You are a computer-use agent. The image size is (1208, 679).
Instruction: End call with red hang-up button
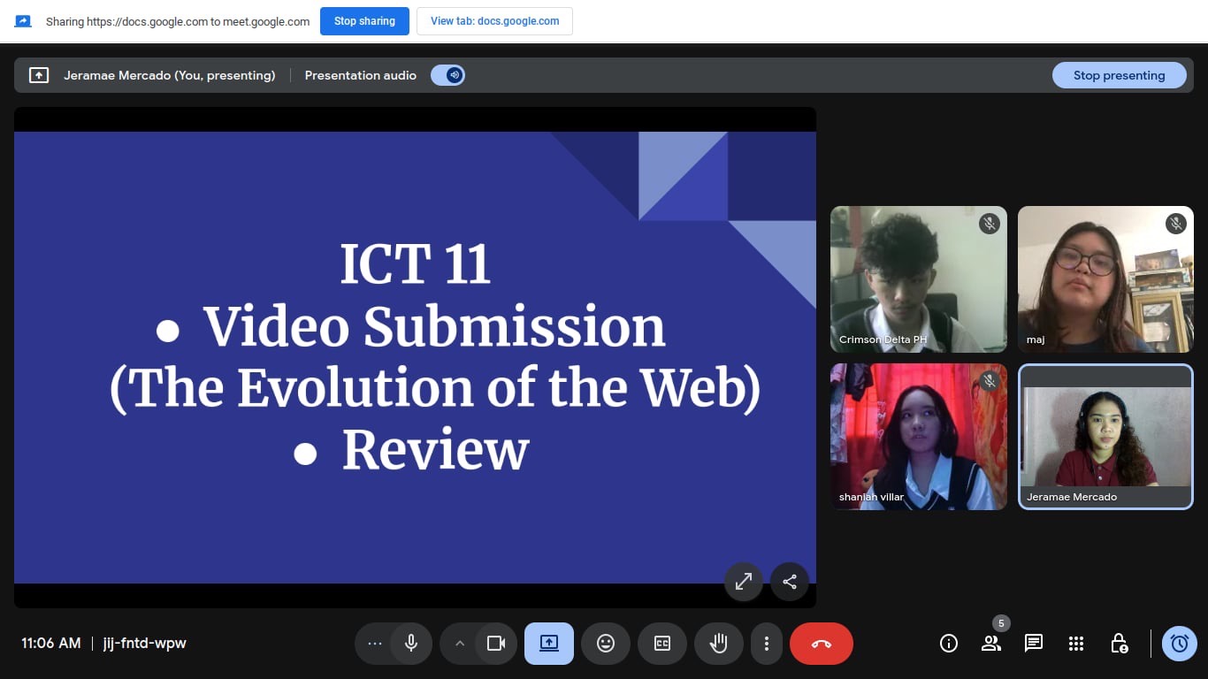[x=821, y=644]
